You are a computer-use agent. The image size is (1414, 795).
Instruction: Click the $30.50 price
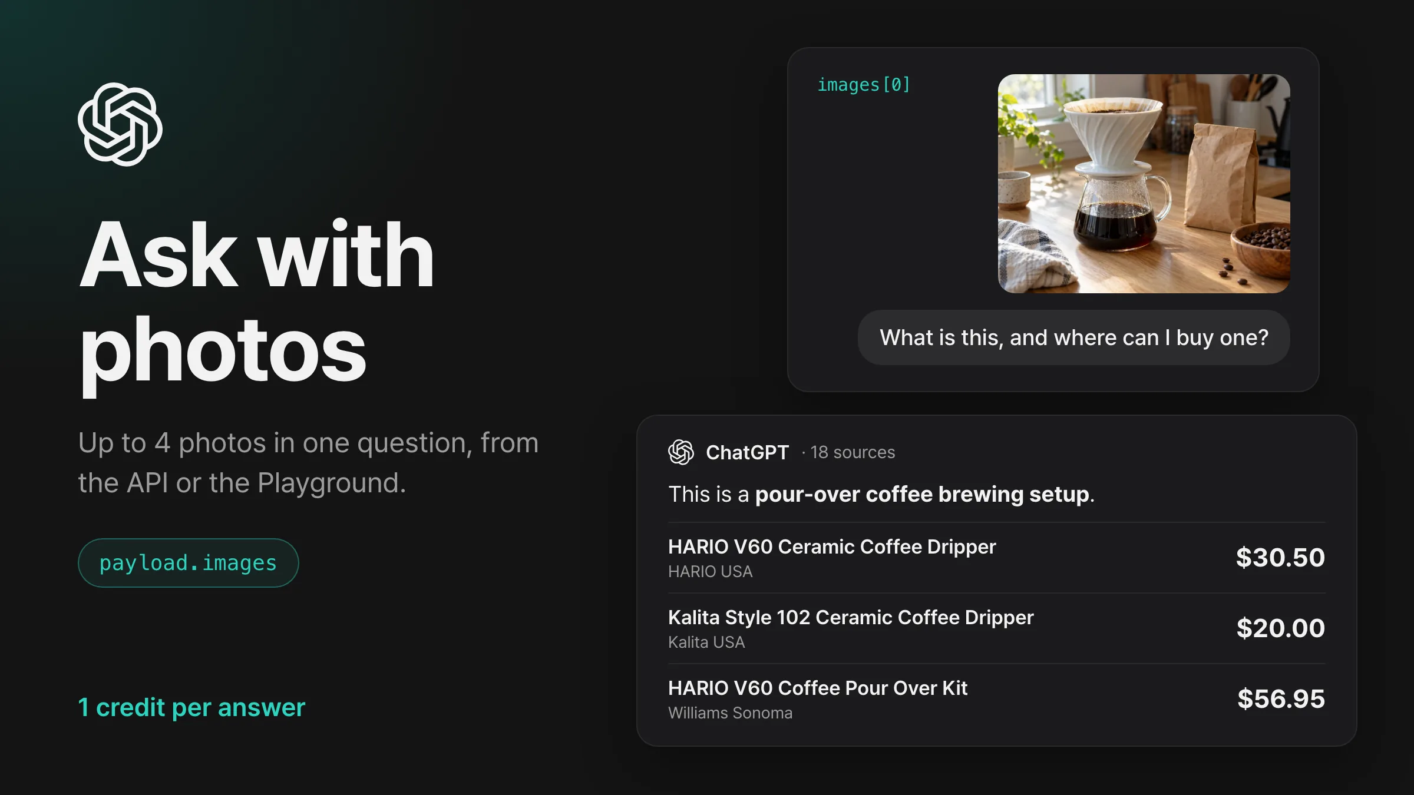(1280, 558)
